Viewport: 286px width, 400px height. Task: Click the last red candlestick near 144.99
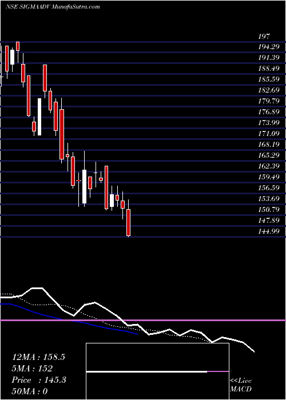pos(129,222)
